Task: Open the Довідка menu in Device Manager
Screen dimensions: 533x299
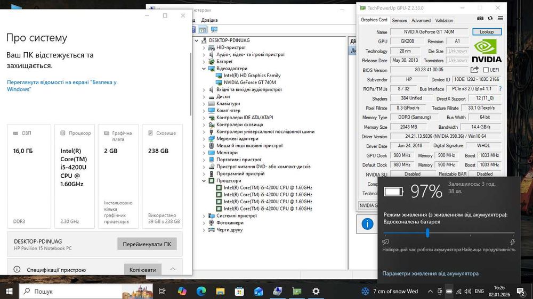Action: coord(209,20)
